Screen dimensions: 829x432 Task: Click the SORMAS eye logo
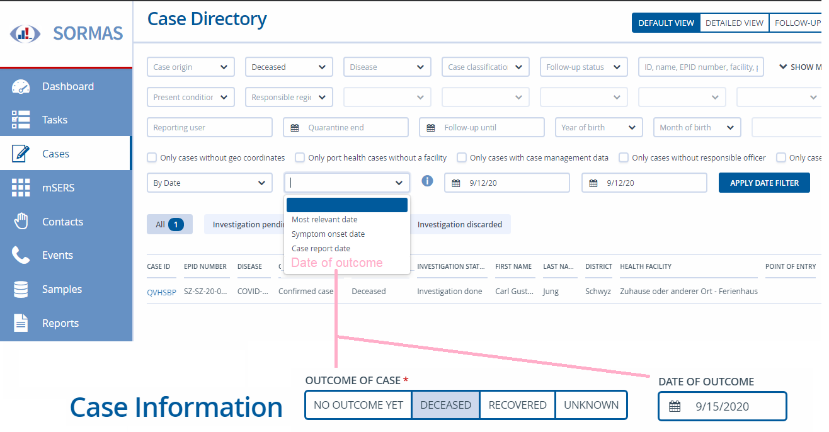[25, 33]
